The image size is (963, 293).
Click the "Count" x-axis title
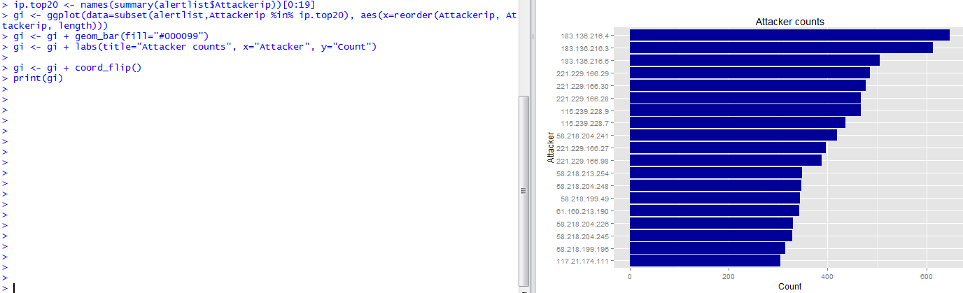click(x=789, y=287)
